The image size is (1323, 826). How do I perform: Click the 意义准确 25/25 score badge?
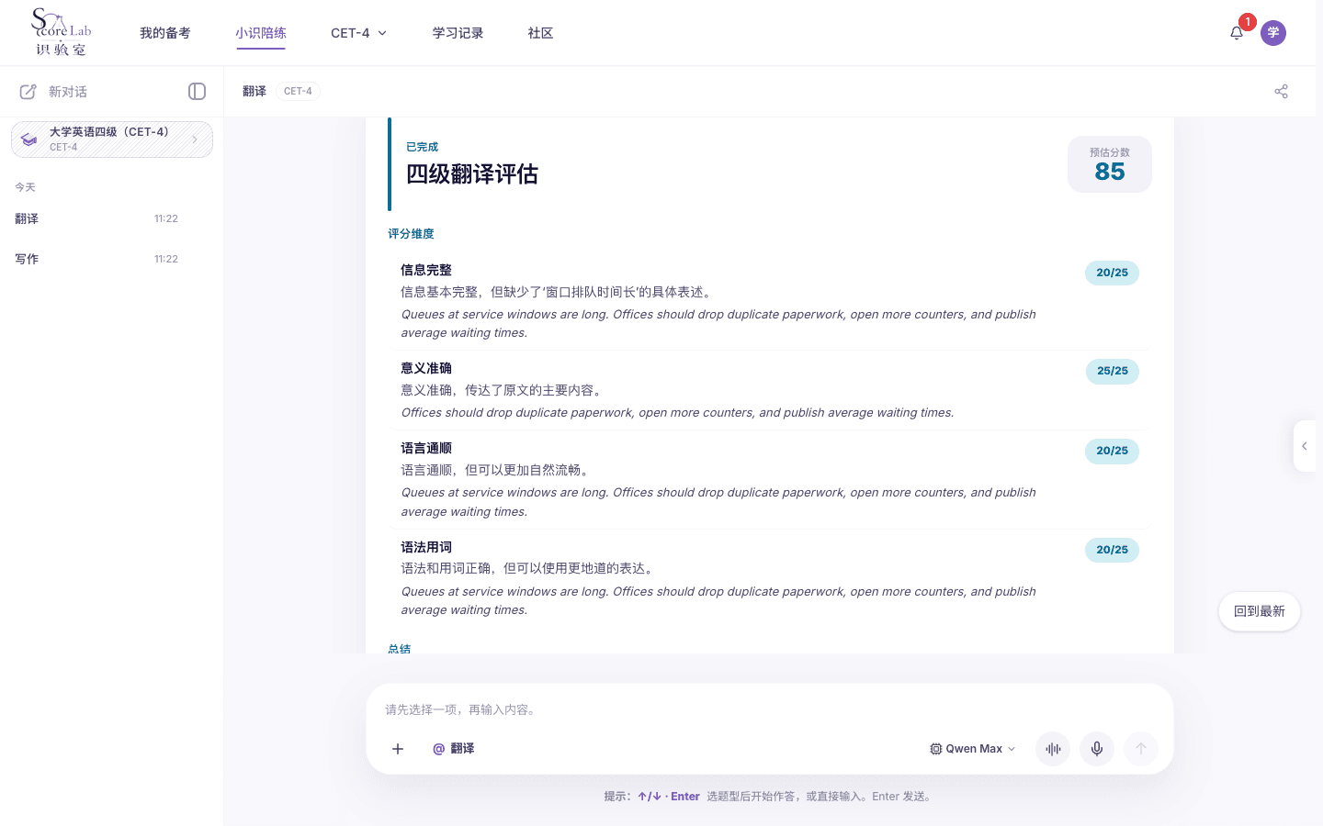tap(1112, 371)
